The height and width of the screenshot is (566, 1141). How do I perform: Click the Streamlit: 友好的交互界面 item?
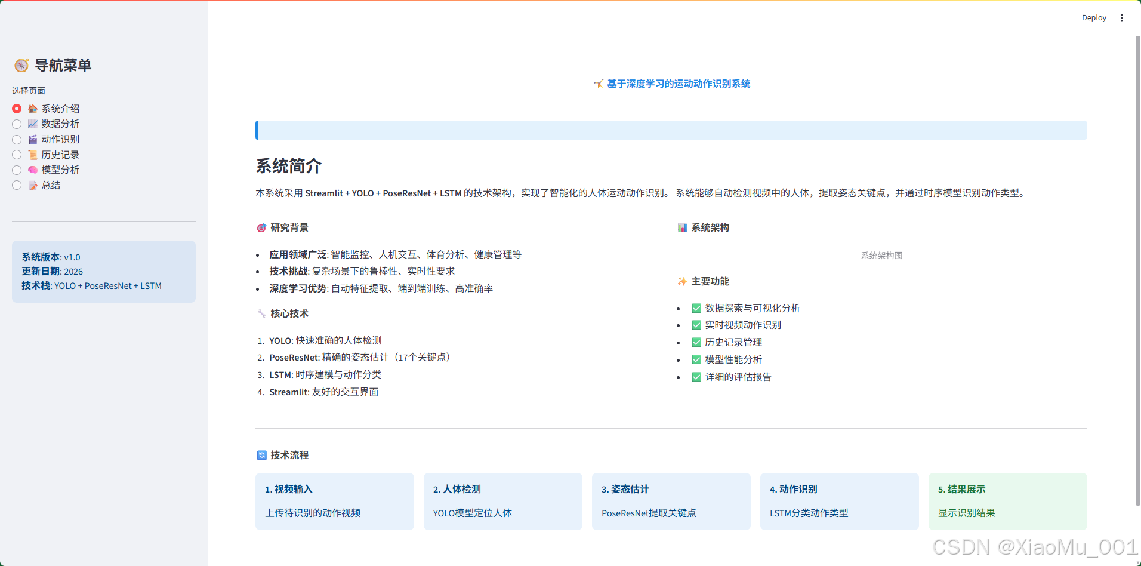pyautogui.click(x=324, y=392)
